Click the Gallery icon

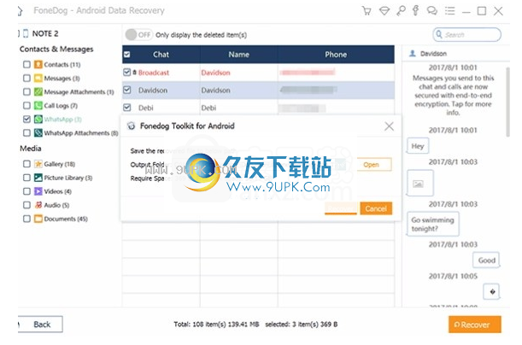click(38, 164)
